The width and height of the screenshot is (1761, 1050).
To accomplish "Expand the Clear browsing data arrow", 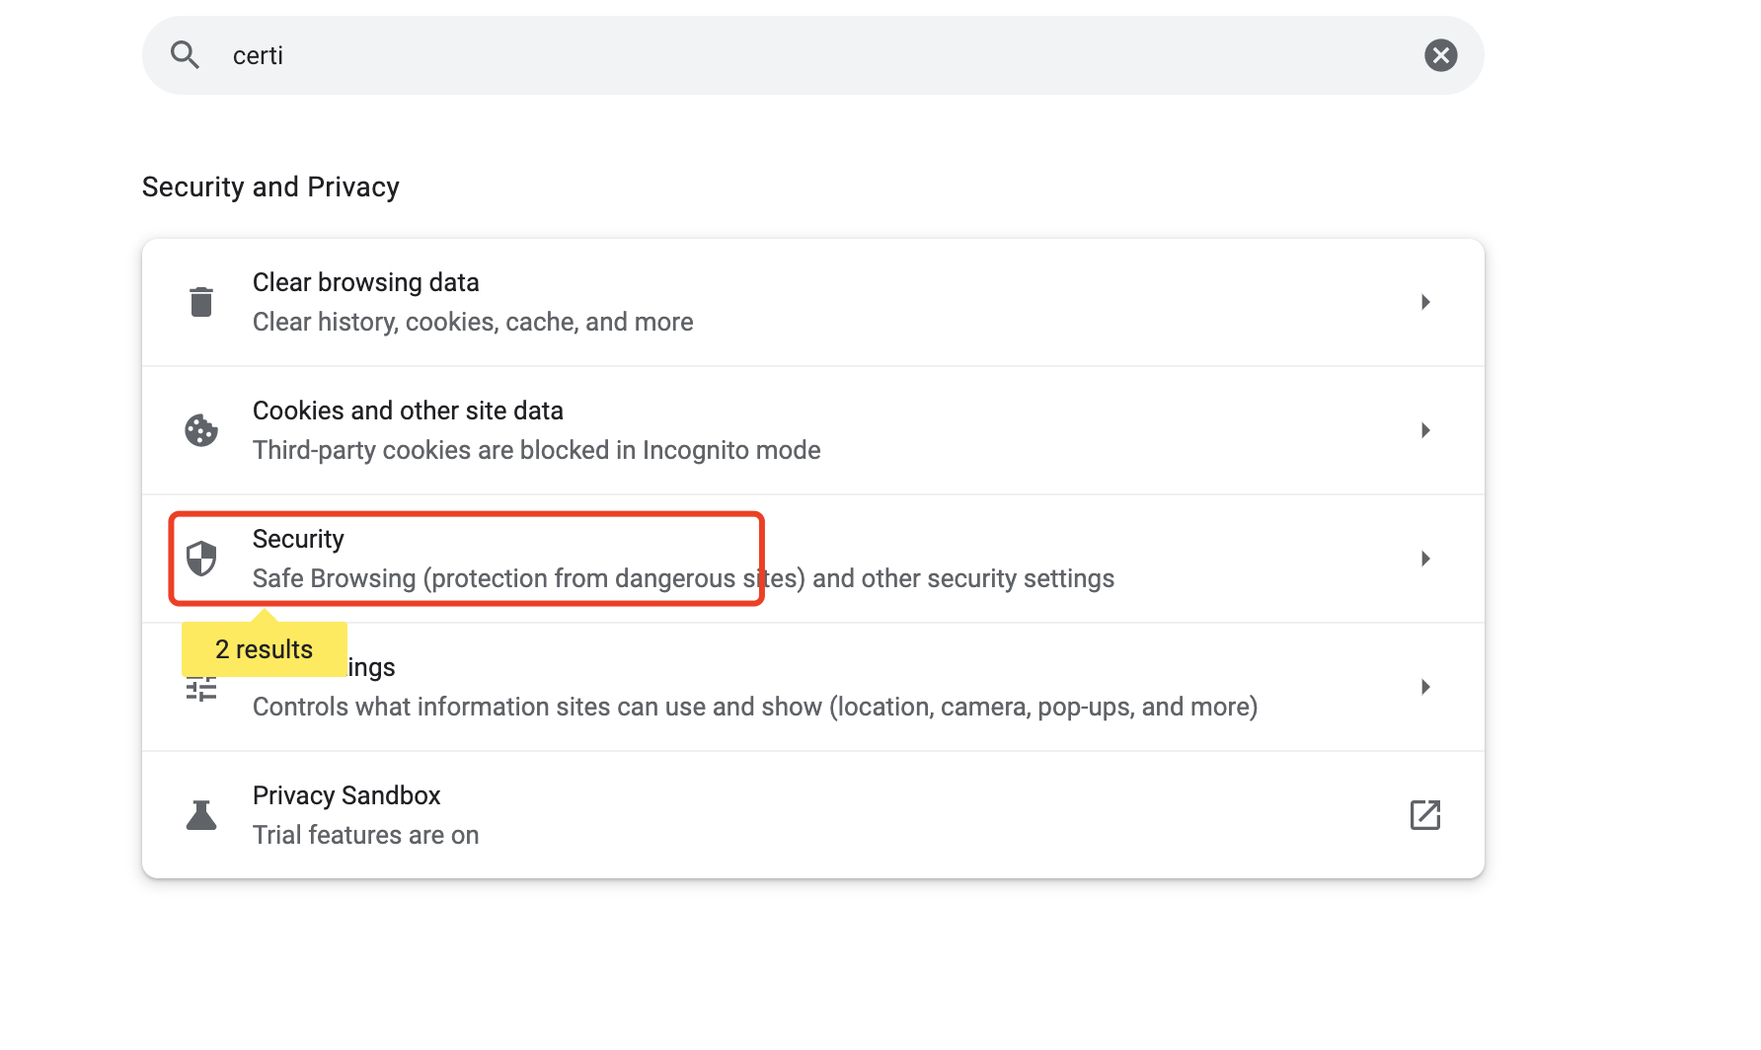I will [x=1425, y=302].
